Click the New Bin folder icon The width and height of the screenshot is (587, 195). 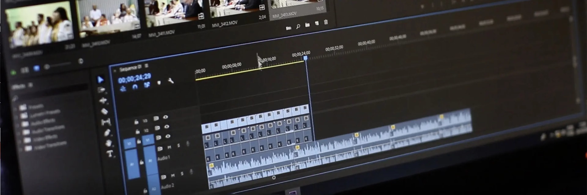[307, 25]
